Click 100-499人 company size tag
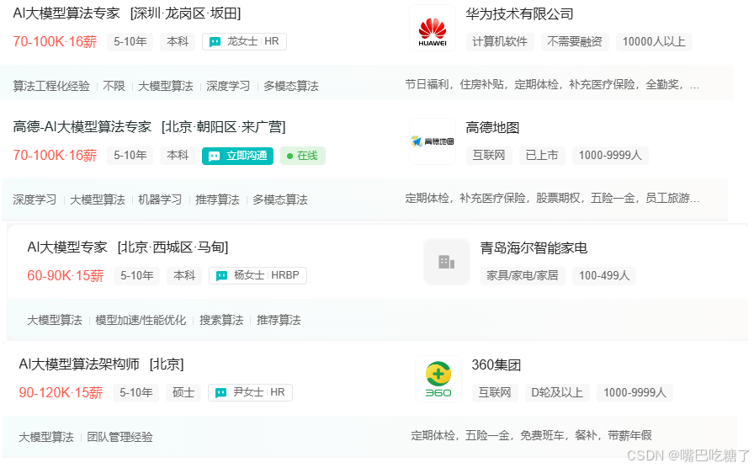 click(x=604, y=275)
